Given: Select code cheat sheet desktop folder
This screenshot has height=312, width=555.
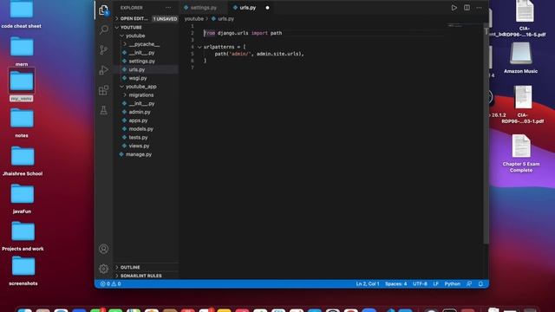Looking at the screenshot, I should click(x=21, y=14).
